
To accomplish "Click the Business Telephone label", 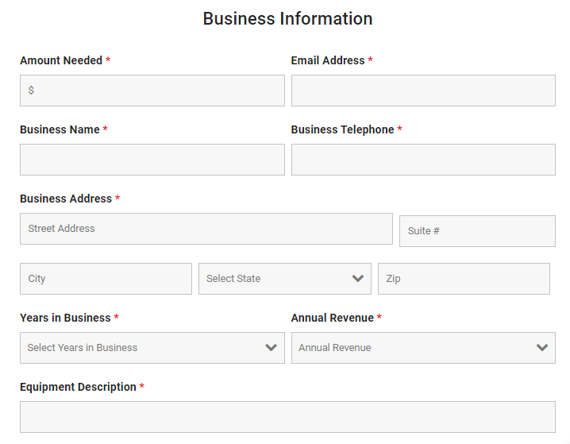I will [342, 129].
